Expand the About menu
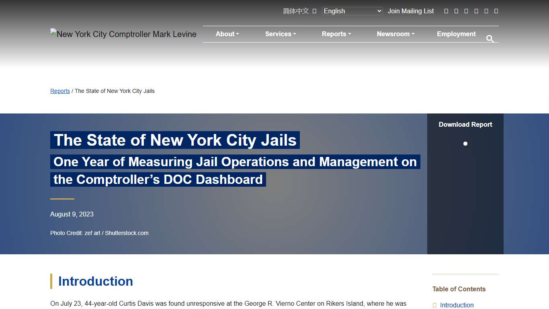Image resolution: width=549 pixels, height=309 pixels. pyautogui.click(x=227, y=34)
